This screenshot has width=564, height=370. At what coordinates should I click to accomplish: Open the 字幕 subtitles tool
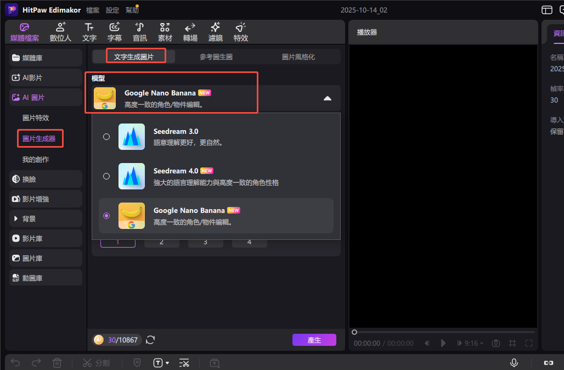pos(115,32)
